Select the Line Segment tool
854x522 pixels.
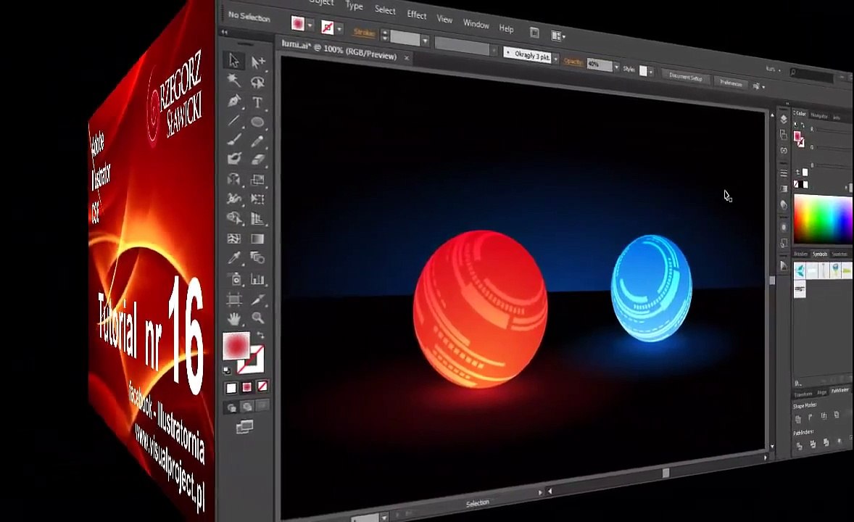coord(233,120)
